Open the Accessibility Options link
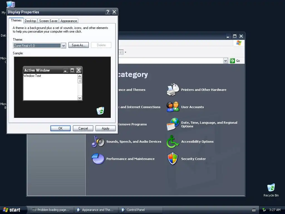The width and height of the screenshot is (285, 214). coord(197,142)
